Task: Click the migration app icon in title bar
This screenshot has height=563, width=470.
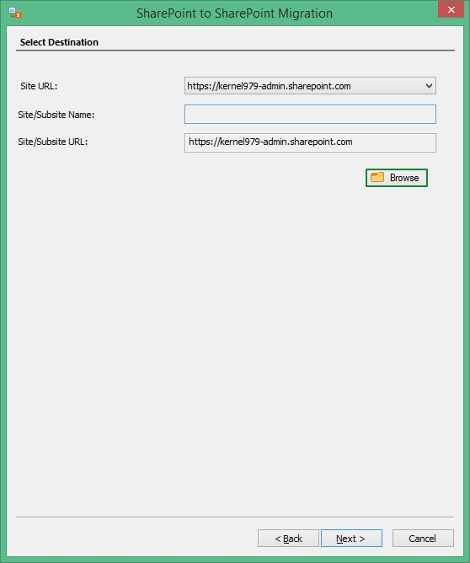Action: 15,13
